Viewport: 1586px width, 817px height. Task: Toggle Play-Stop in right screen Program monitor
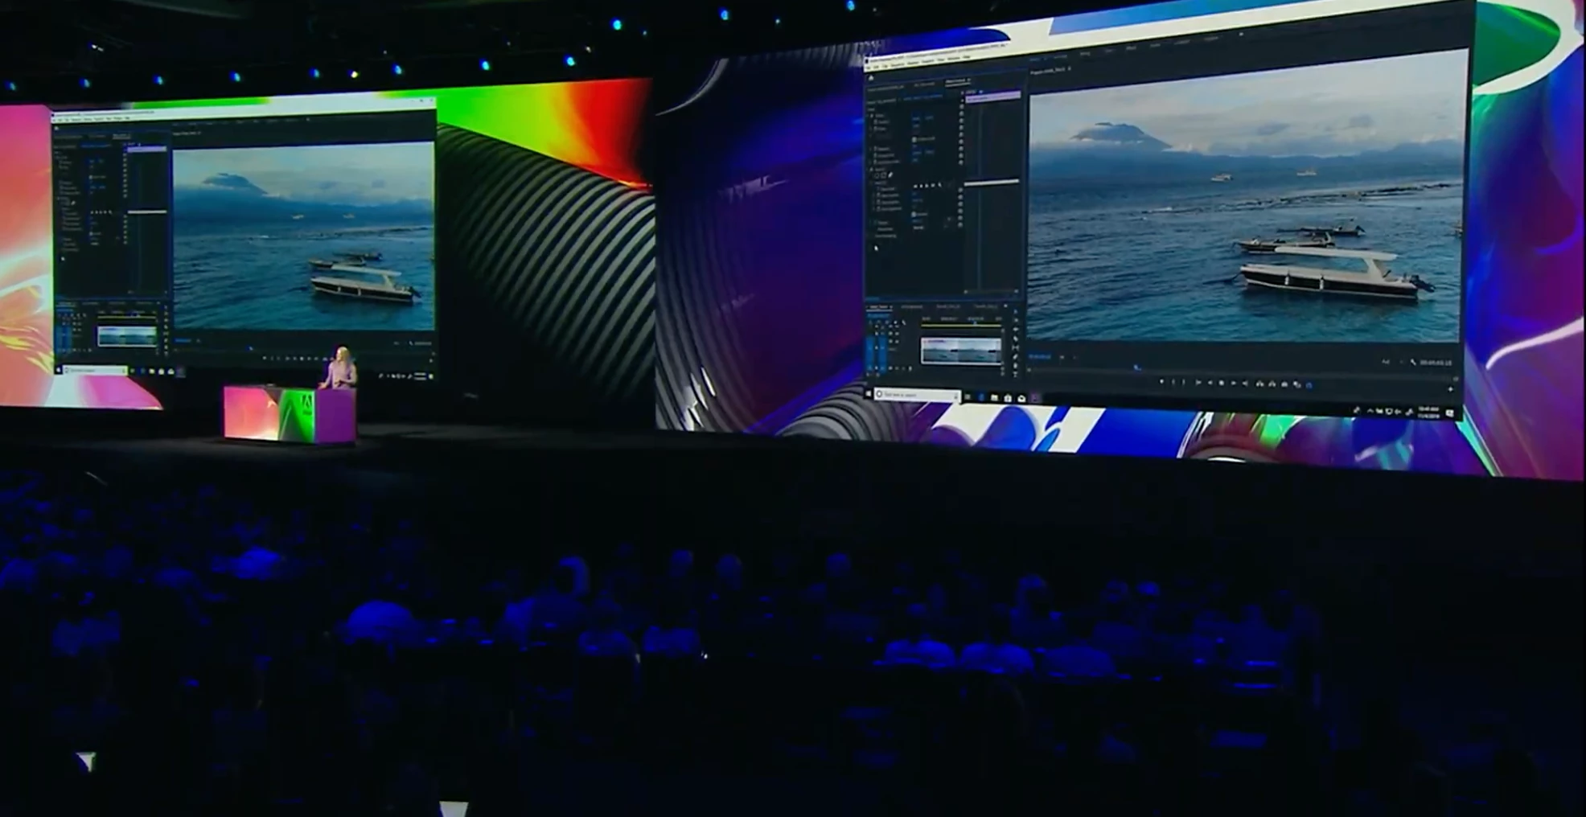pos(1221,383)
